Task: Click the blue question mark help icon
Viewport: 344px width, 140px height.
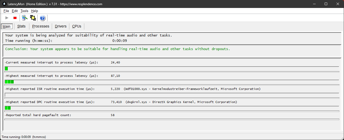Action: point(43,18)
